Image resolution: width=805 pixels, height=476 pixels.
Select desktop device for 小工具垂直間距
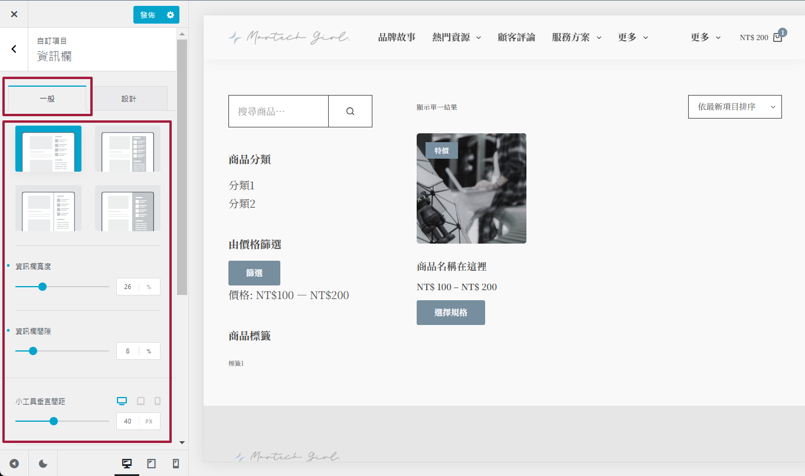point(122,401)
